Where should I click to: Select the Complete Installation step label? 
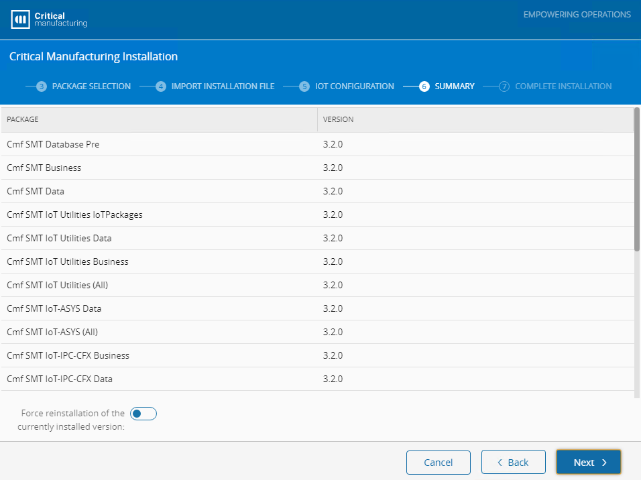click(563, 86)
